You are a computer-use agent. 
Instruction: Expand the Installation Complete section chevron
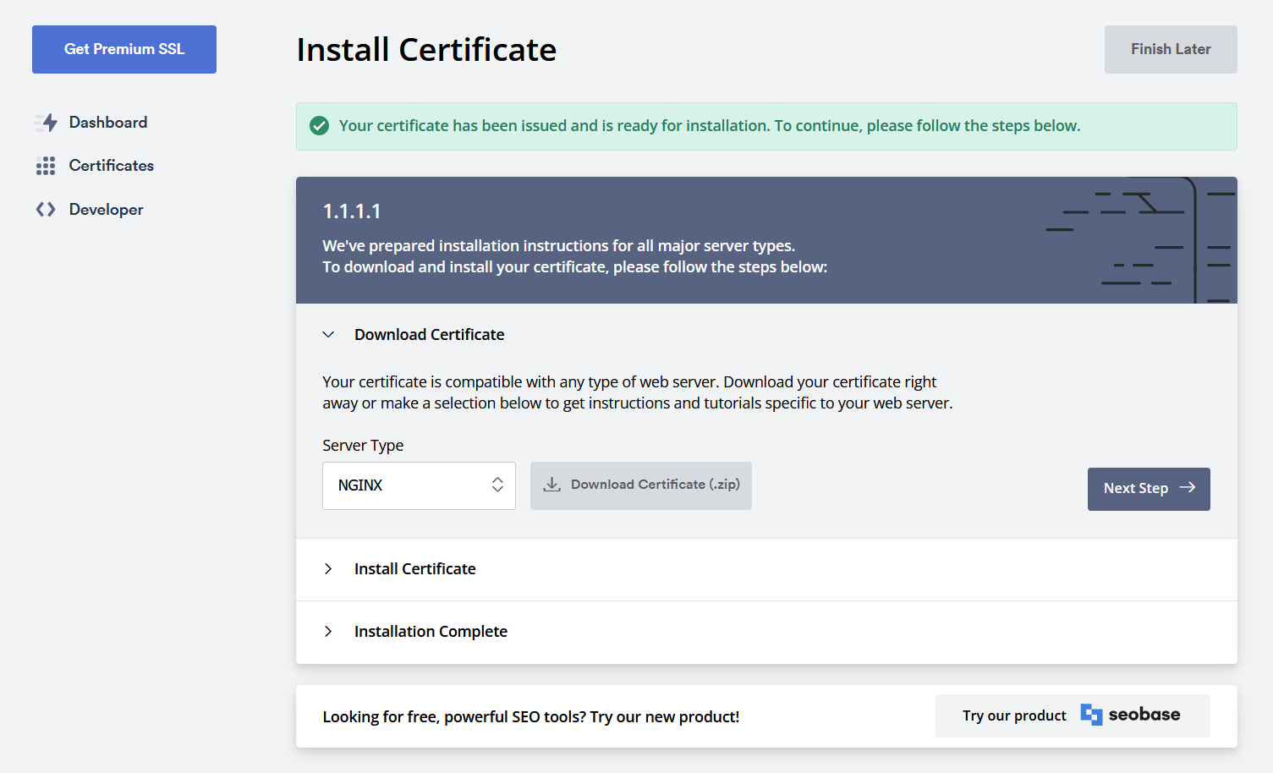[328, 632]
